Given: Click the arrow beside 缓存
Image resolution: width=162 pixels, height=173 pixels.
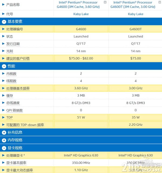Looking at the screenshot, I should [3, 95].
